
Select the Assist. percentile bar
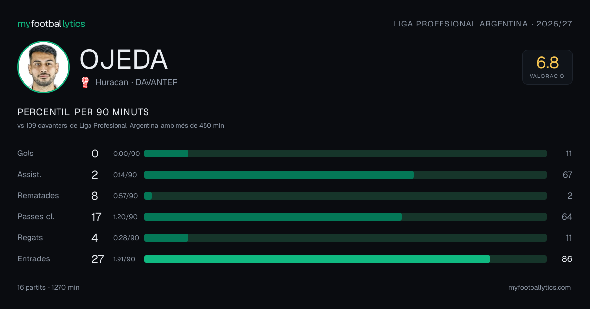pyautogui.click(x=345, y=175)
